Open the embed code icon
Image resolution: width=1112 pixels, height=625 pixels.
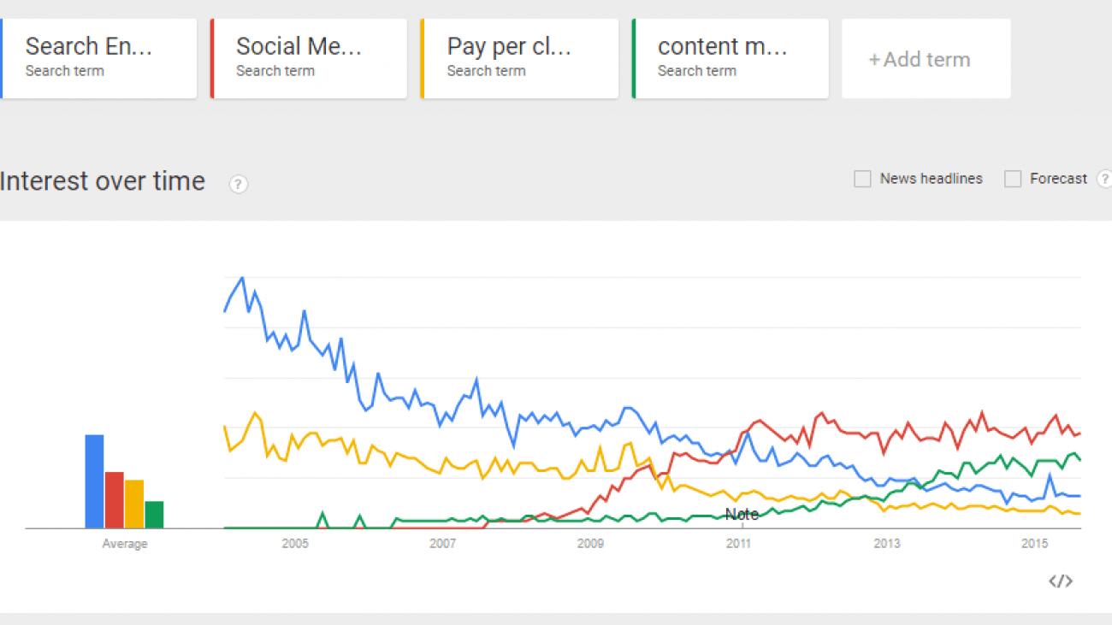pos(1061,581)
